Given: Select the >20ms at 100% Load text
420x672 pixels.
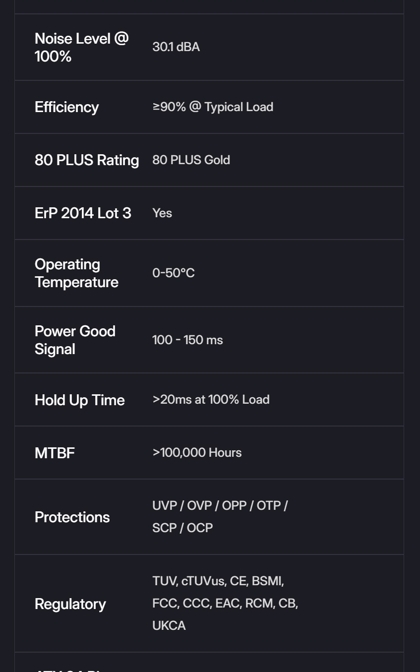Looking at the screenshot, I should [x=211, y=400].
